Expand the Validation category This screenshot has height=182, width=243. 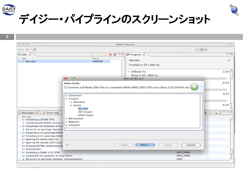[67, 125]
